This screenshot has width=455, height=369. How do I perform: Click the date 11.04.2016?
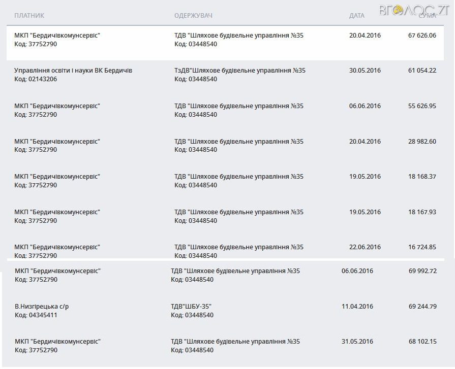(357, 306)
